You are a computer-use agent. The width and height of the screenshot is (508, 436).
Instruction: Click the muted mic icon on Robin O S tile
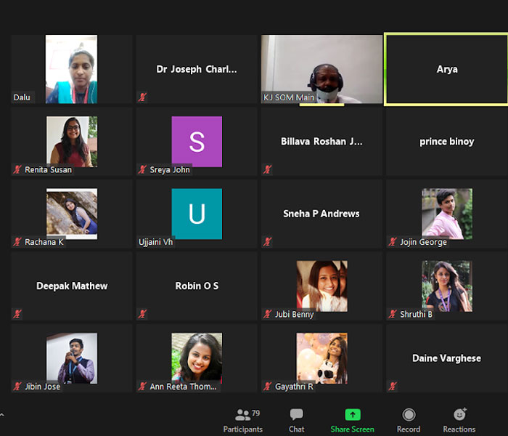click(142, 314)
